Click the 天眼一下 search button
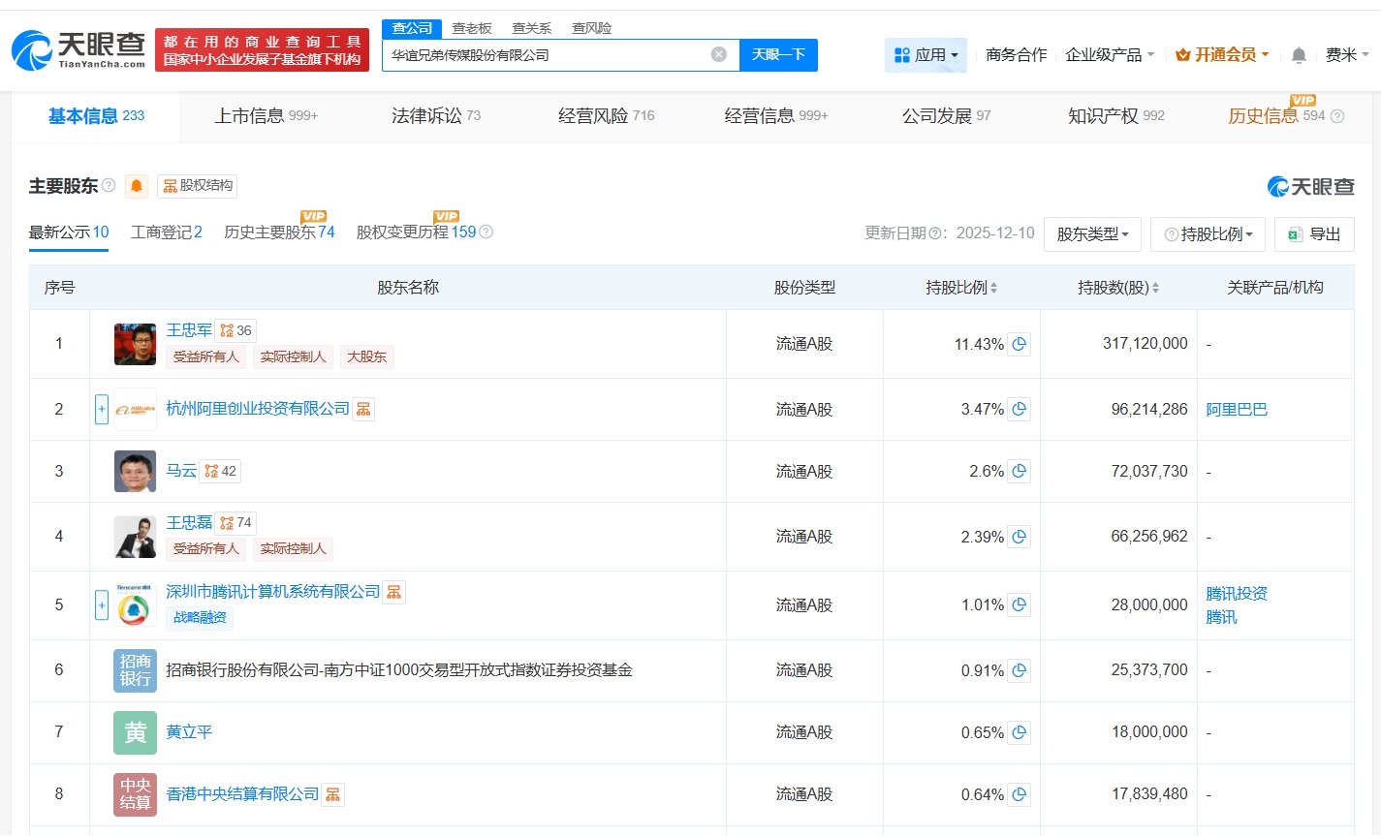This screenshot has width=1381, height=836. coord(778,55)
